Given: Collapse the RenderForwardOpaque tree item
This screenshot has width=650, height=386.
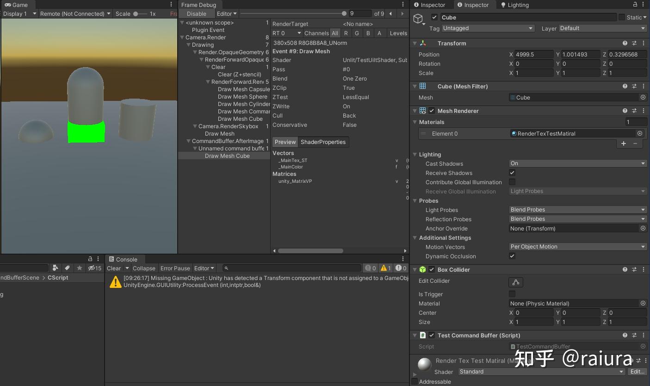Looking at the screenshot, I should coord(201,59).
